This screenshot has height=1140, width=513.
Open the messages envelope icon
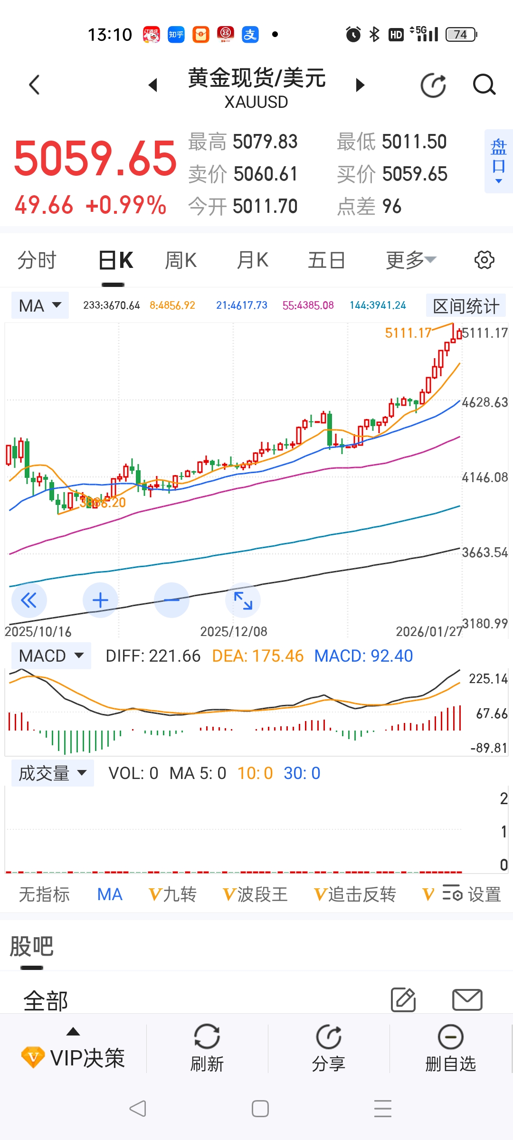(467, 999)
